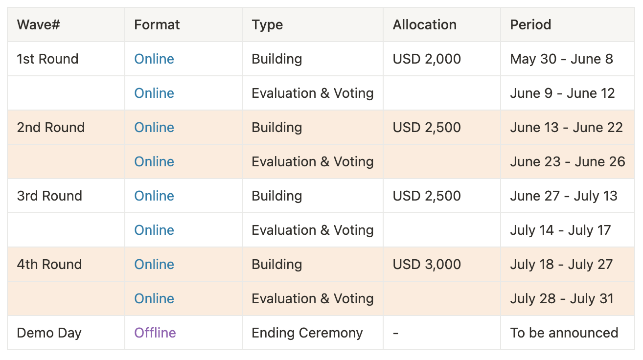This screenshot has height=360, width=643.
Task: Click the USD 2,000 allocation cell
Action: coord(427,59)
